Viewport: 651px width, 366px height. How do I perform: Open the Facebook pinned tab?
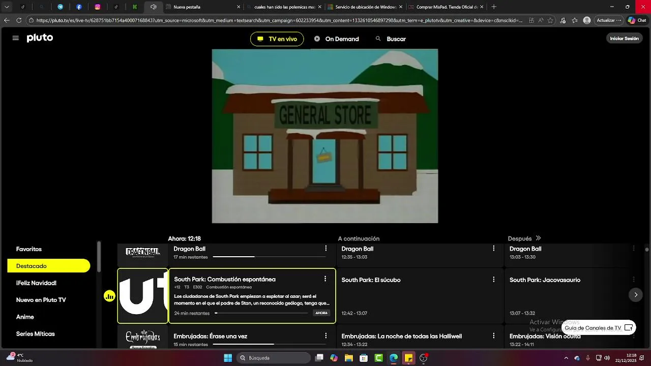(79, 7)
